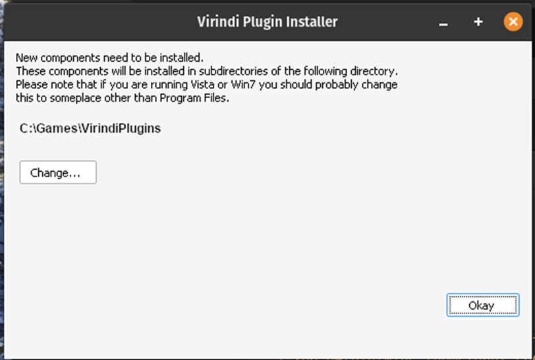
Task: Dismiss the dialog with the orange close icon
Action: tap(513, 22)
